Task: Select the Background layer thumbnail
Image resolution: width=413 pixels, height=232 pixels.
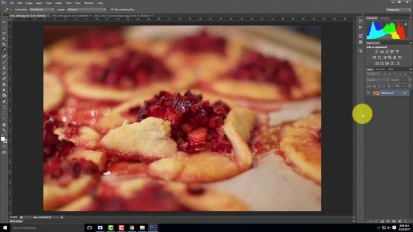Action: point(376,93)
